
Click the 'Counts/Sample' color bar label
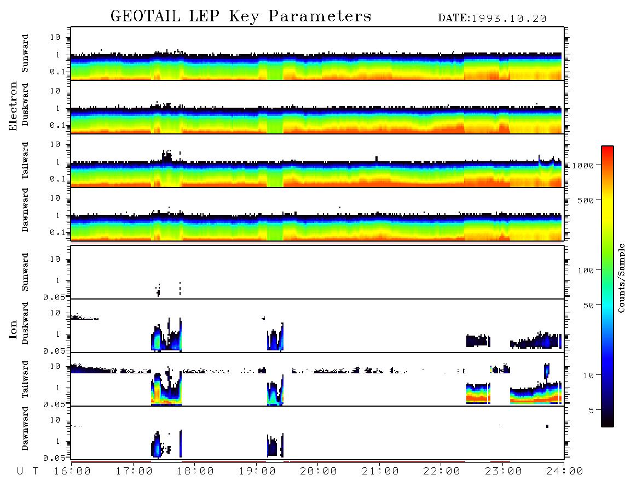(621, 278)
